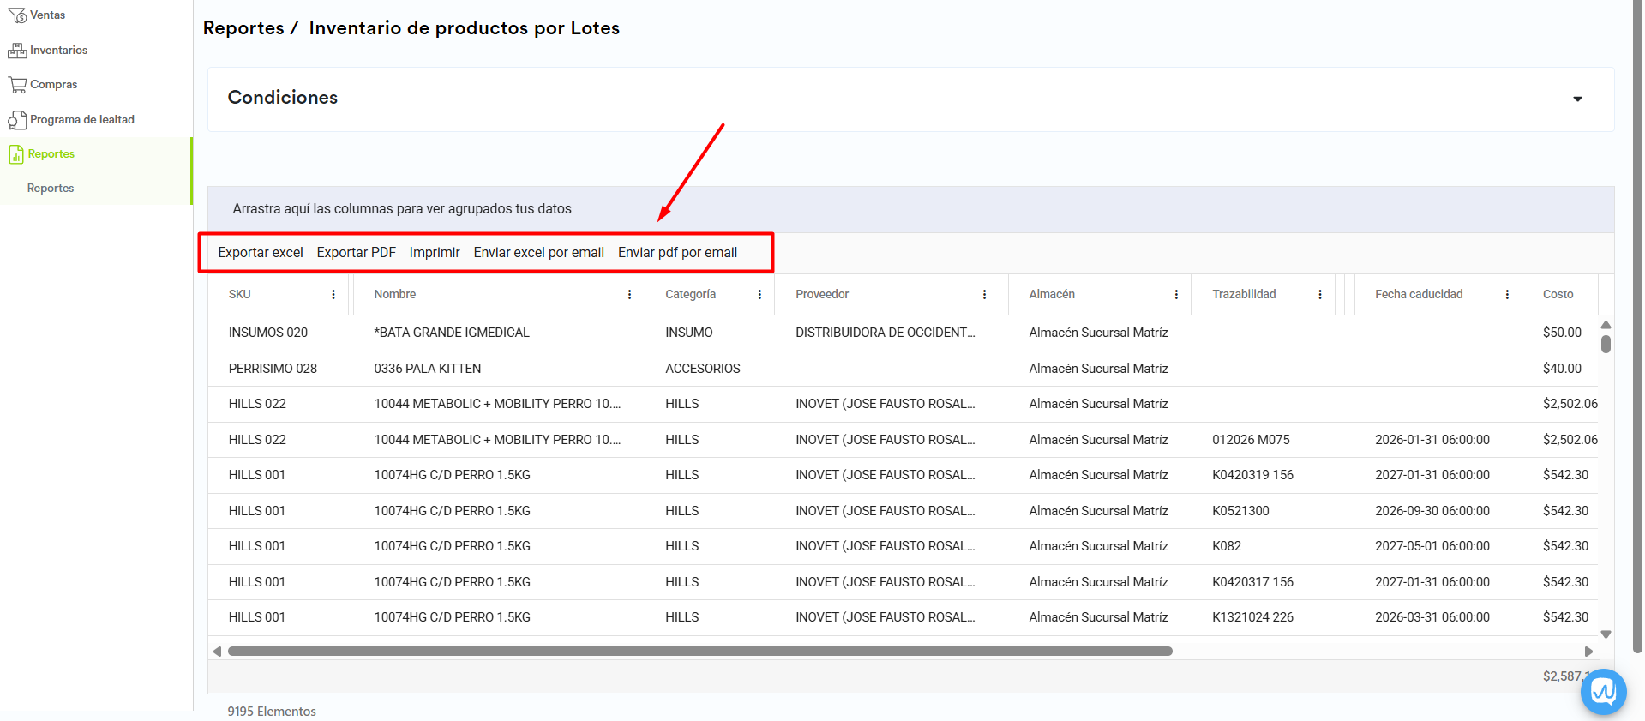The height and width of the screenshot is (721, 1645).
Task: Open SKU column options menu
Action: coord(333,294)
